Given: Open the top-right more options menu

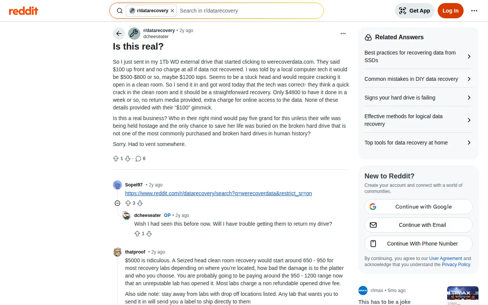Looking at the screenshot, I should tap(474, 11).
